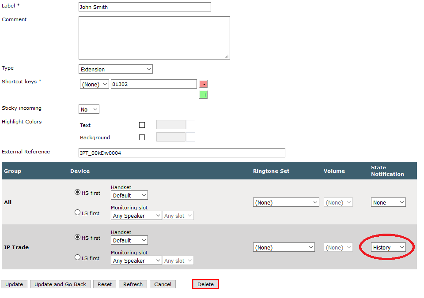Click into the Comment text area
The height and width of the screenshot is (298, 424).
(155, 38)
